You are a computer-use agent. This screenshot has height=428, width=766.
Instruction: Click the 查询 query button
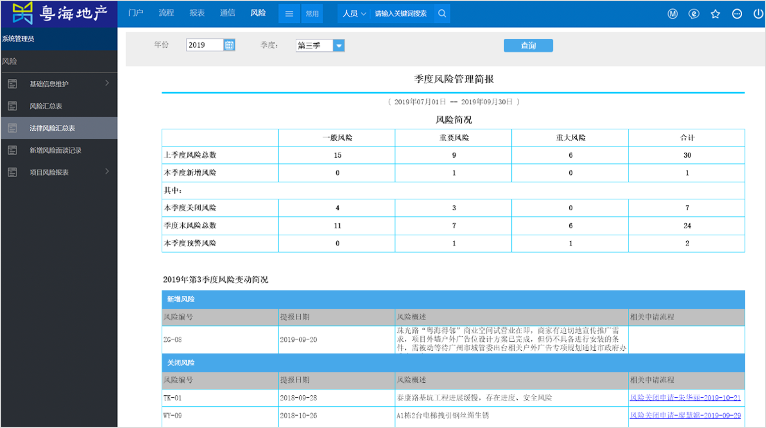528,46
